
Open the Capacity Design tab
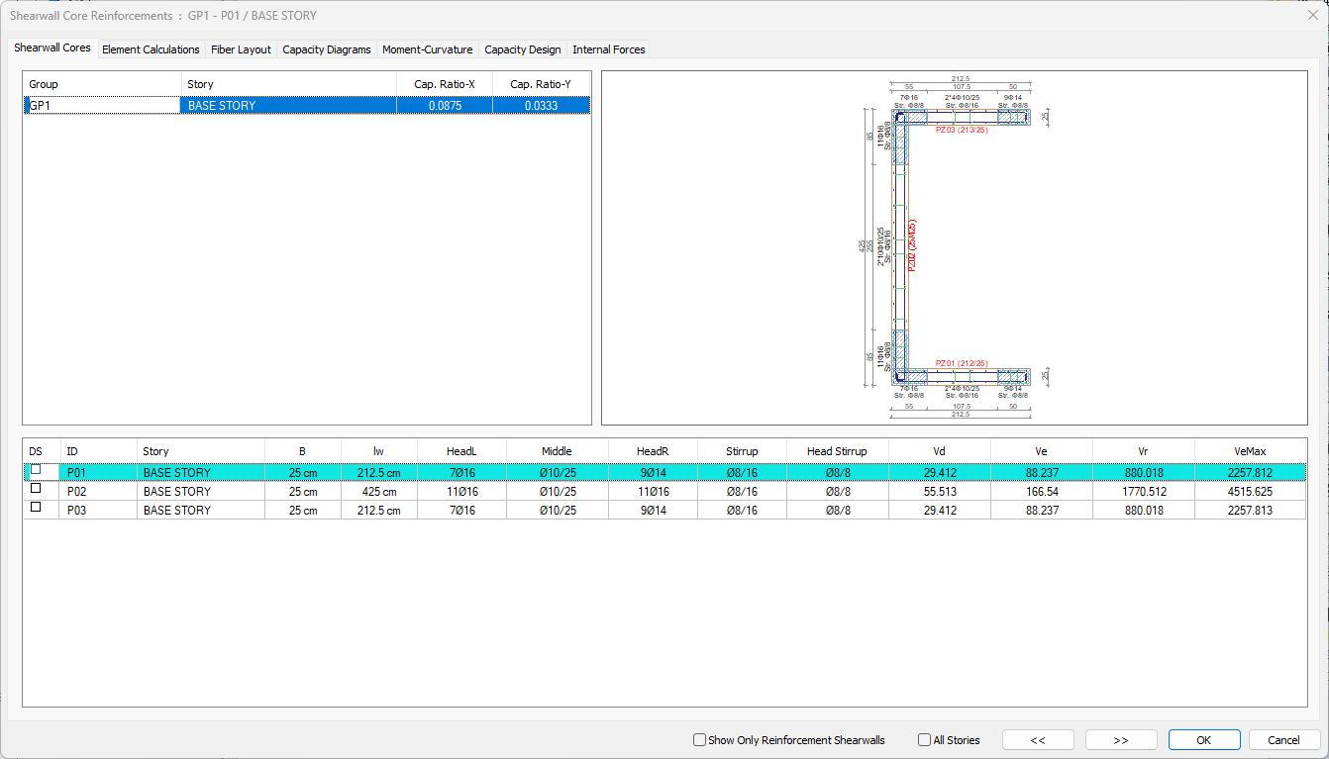tap(522, 49)
